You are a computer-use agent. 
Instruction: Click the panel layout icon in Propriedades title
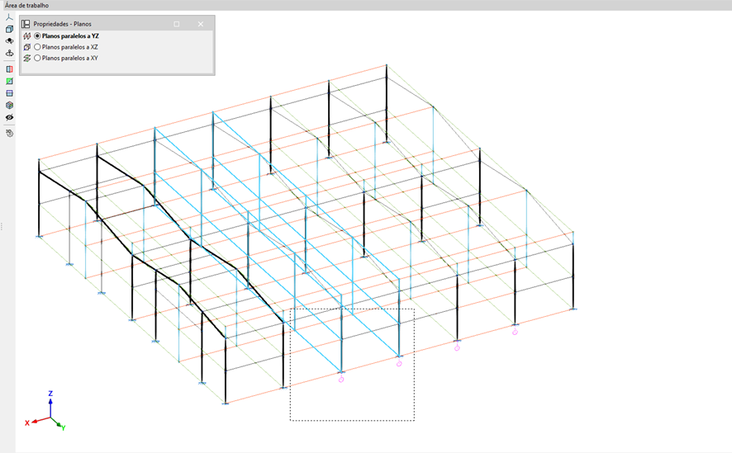26,24
